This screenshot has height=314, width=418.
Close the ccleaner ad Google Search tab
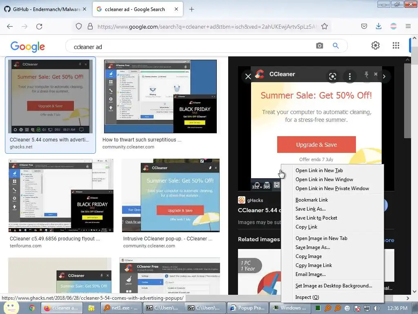(176, 9)
